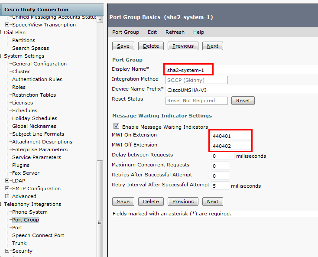Open Global Nicknames

(x=34, y=126)
